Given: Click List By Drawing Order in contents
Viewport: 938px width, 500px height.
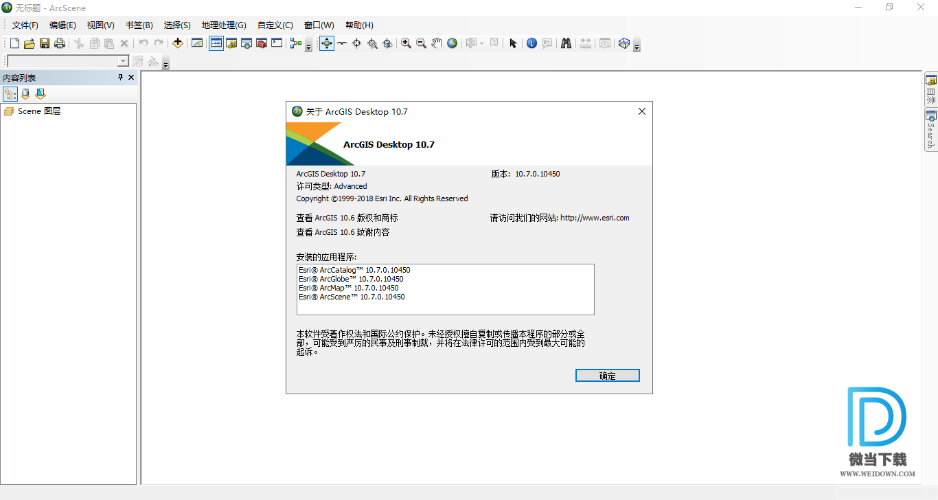Looking at the screenshot, I should click(x=10, y=94).
